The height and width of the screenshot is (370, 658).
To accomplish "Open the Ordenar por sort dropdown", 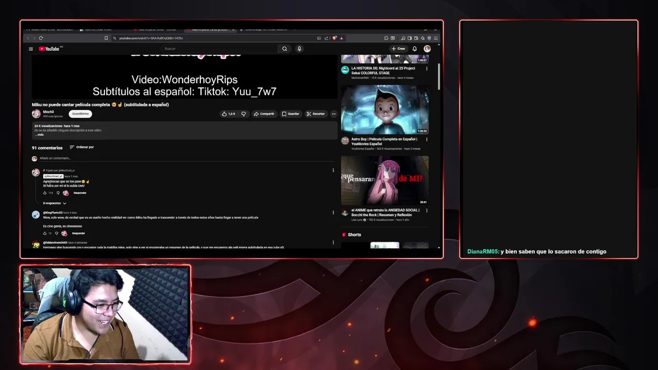I will [82, 147].
